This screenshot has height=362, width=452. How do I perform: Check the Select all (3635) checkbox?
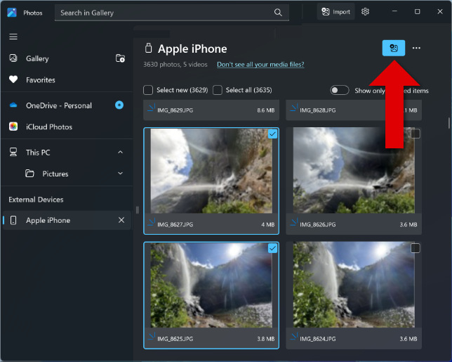click(x=218, y=90)
